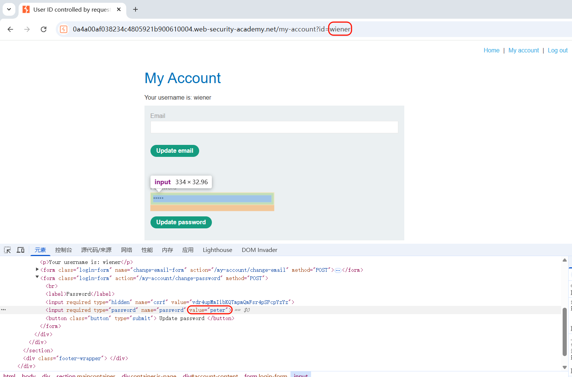Open the DOM Invader tab
Image resolution: width=572 pixels, height=377 pixels.
point(259,250)
